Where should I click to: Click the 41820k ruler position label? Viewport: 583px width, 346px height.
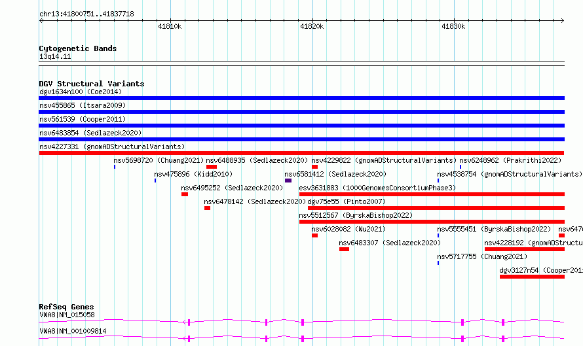point(312,26)
